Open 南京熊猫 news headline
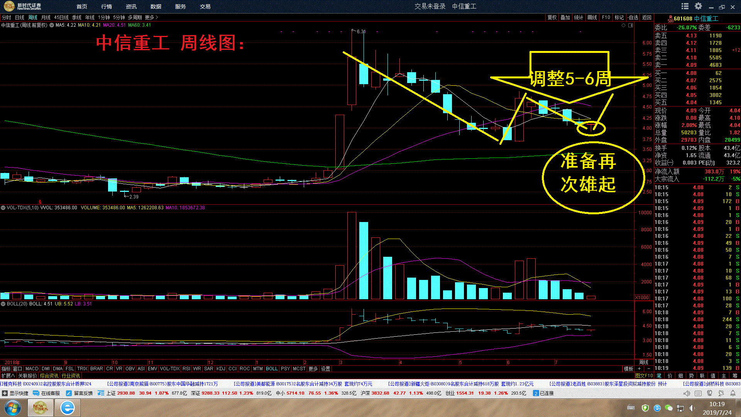741x417 pixels. pyautogui.click(x=162, y=384)
